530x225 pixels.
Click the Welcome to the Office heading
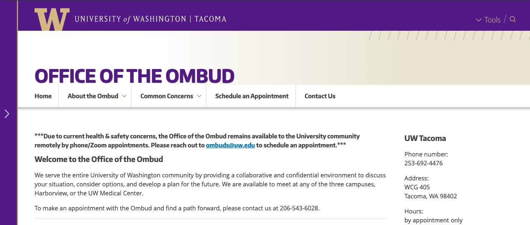click(x=99, y=159)
